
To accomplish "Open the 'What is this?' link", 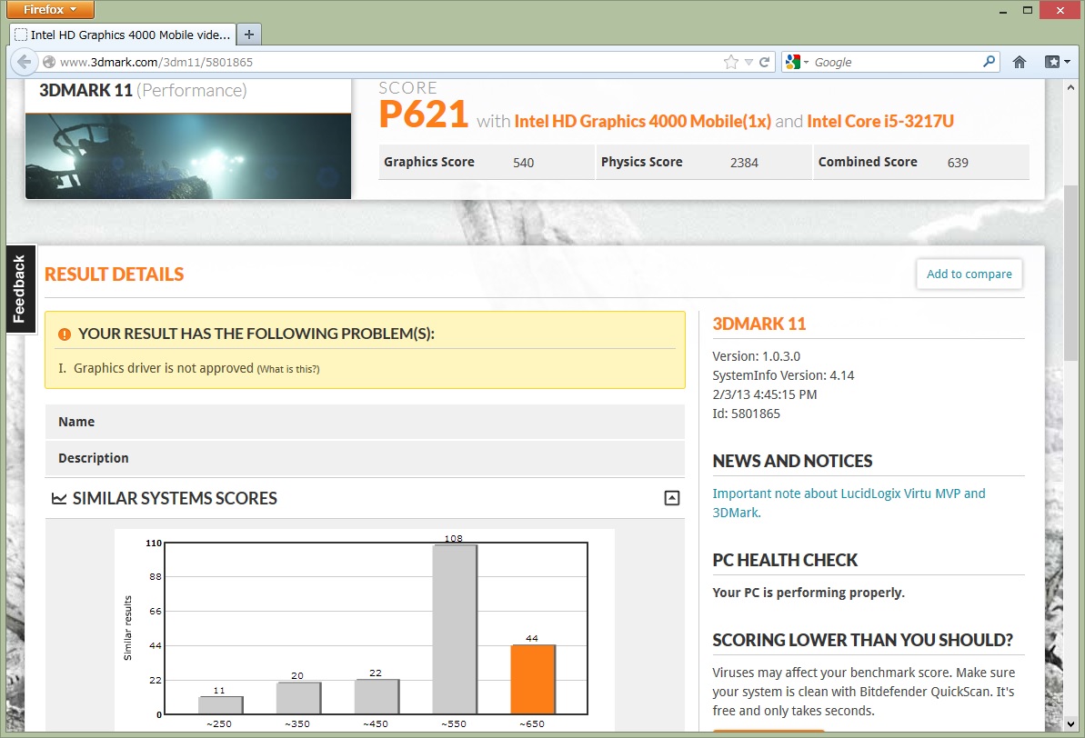I will (x=288, y=369).
